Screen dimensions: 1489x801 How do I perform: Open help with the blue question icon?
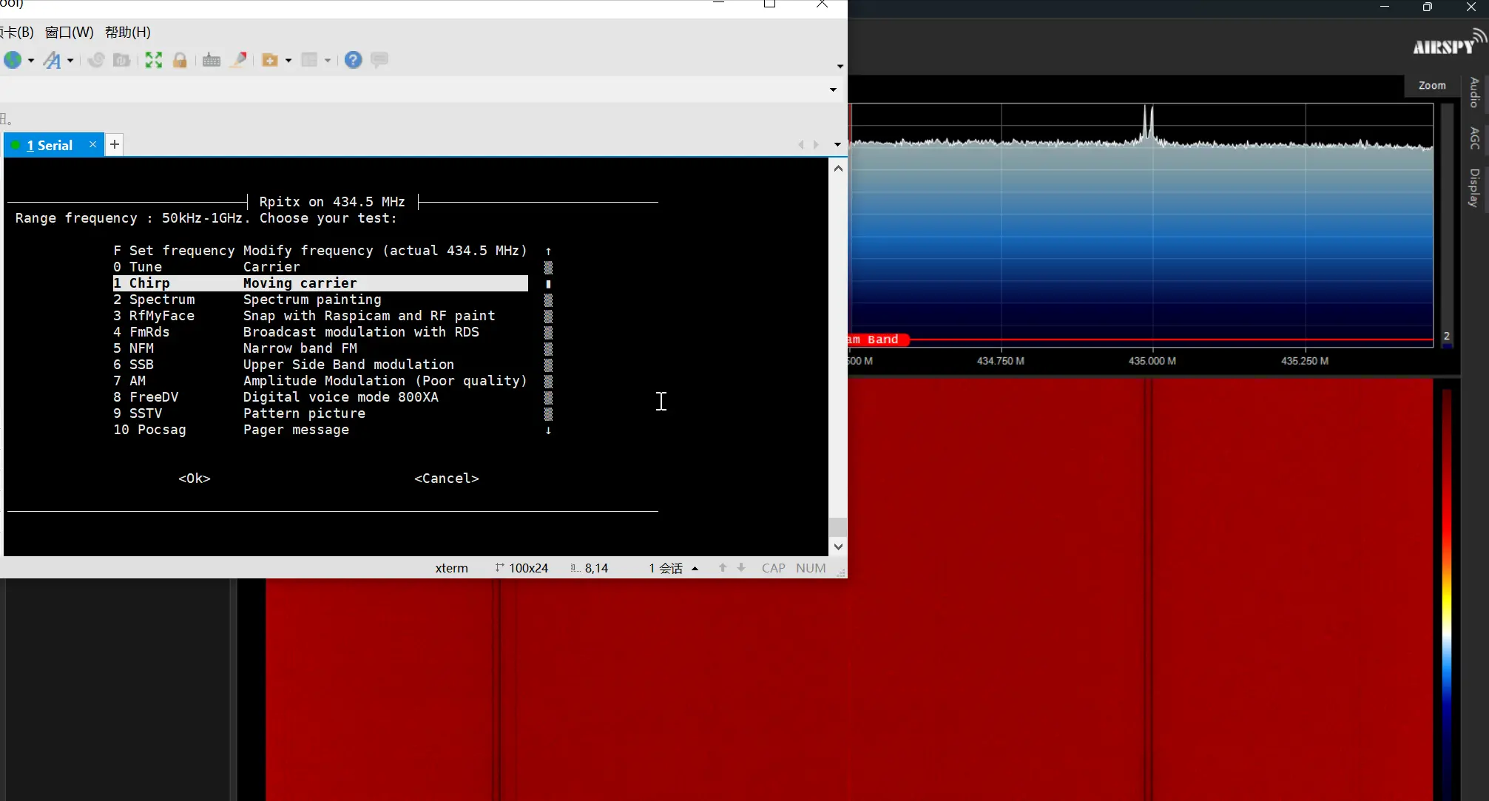click(x=354, y=60)
